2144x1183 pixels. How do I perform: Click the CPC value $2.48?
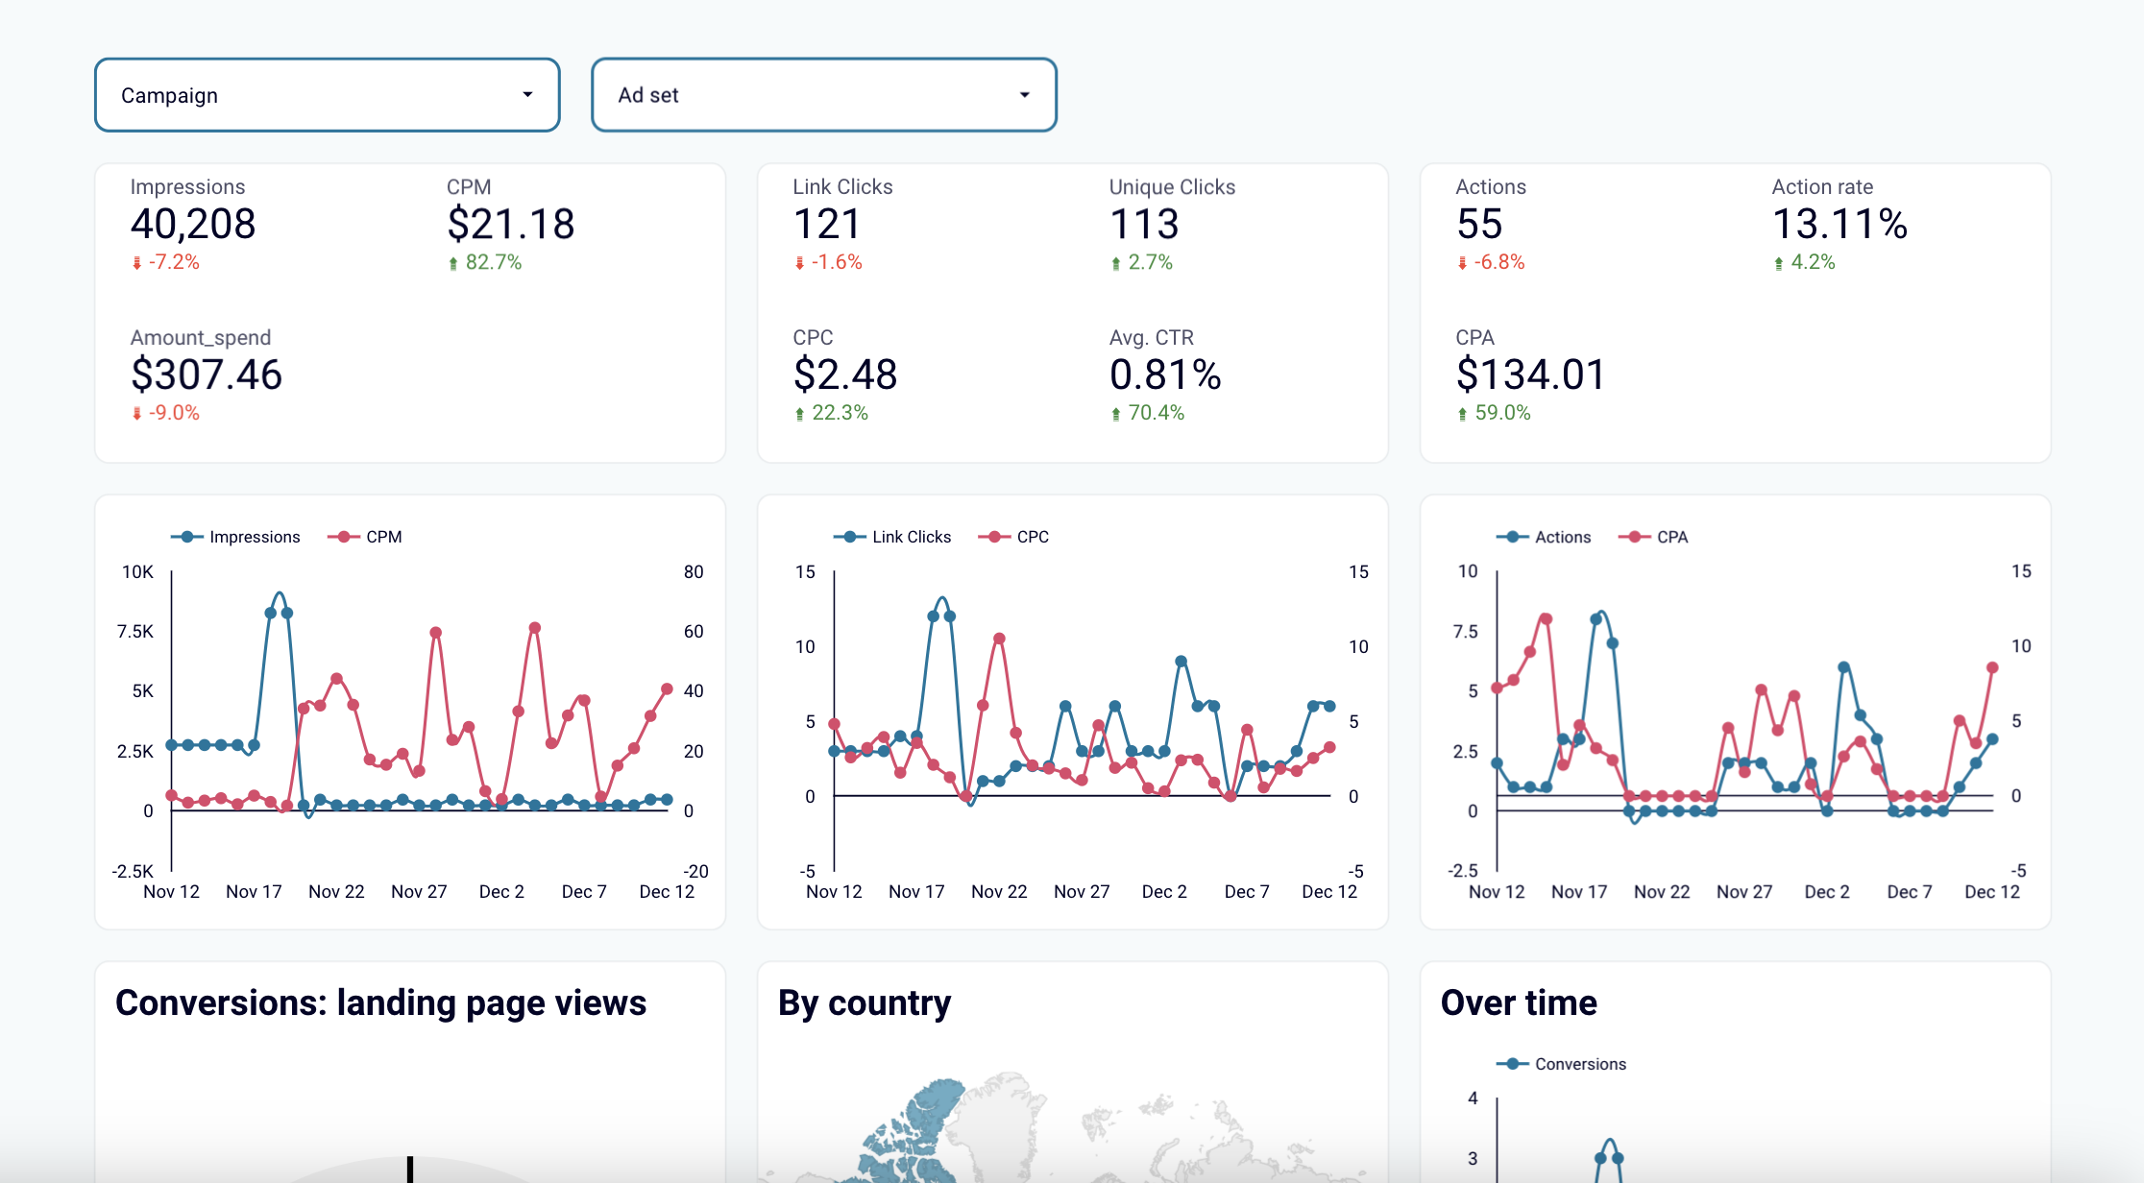(x=845, y=374)
